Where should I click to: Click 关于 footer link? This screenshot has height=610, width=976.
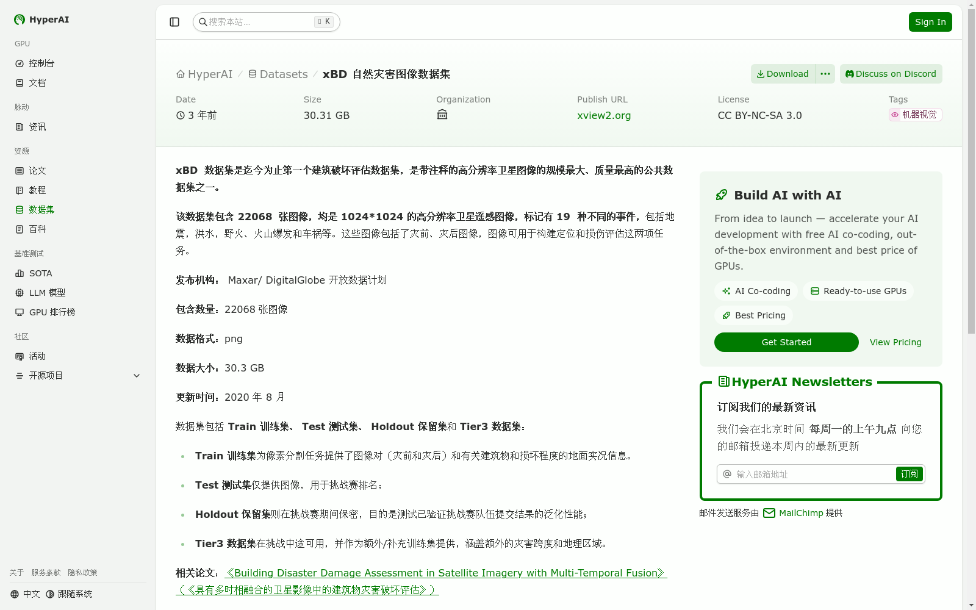click(x=16, y=573)
